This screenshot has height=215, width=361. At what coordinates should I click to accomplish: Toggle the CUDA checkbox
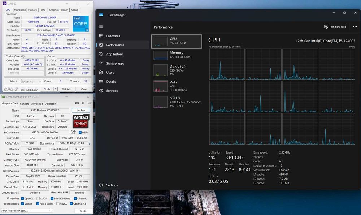pos(38,198)
